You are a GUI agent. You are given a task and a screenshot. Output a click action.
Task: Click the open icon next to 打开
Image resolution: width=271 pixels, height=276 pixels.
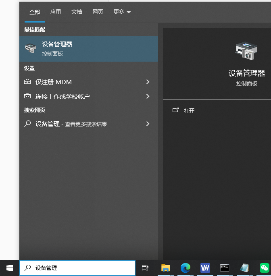(175, 110)
